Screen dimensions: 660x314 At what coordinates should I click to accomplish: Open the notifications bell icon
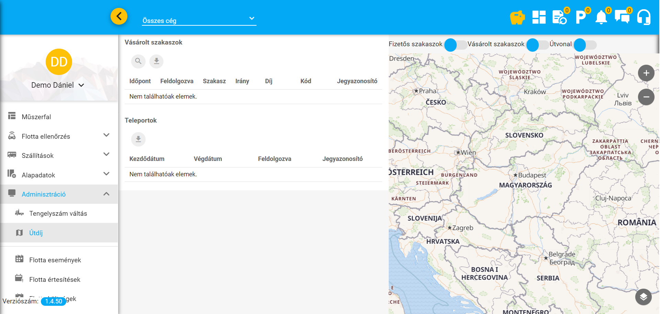[x=601, y=17]
